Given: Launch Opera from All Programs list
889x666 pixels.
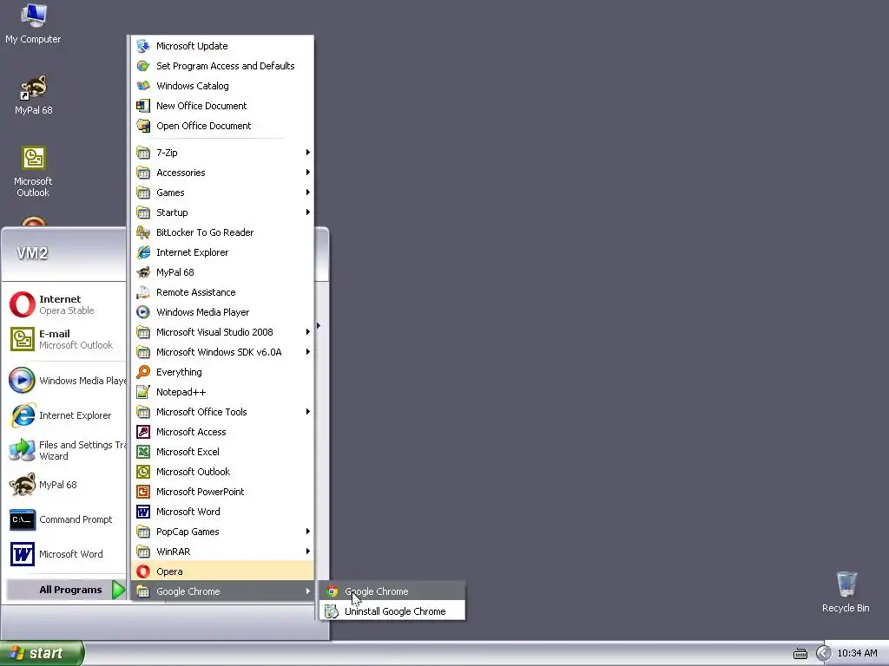Looking at the screenshot, I should coord(222,571).
